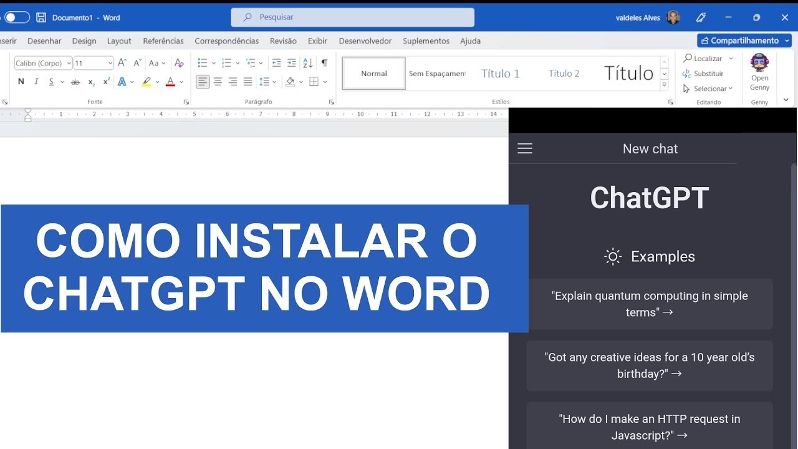Open the Fonte dialog launcher
This screenshot has width=798, height=449.
click(186, 102)
